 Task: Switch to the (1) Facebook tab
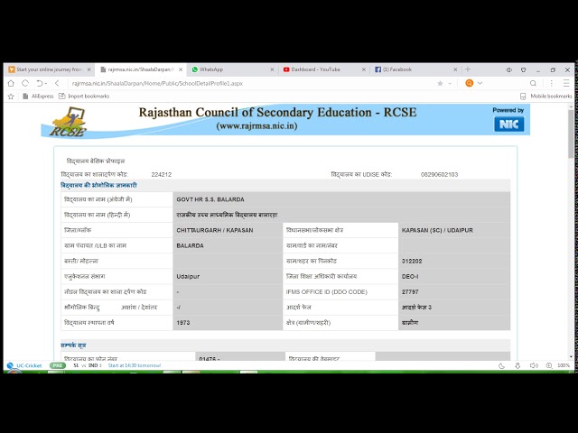(x=415, y=69)
